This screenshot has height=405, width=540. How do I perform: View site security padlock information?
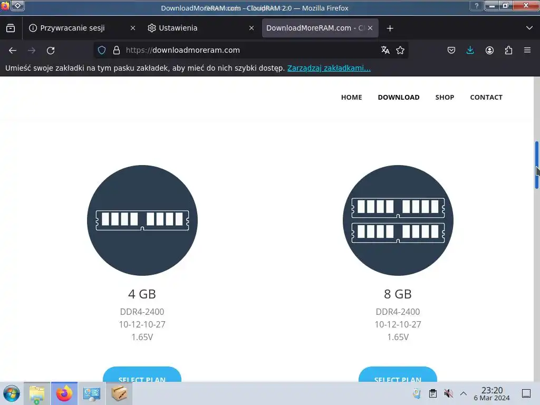(x=117, y=50)
